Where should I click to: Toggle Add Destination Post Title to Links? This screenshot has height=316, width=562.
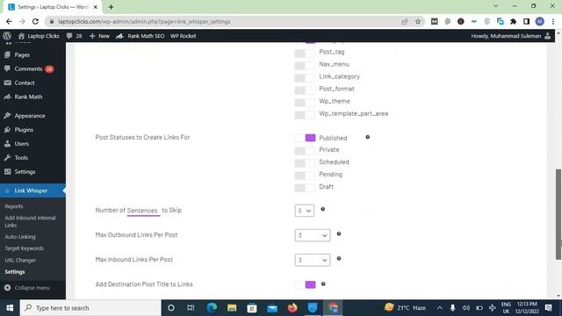pyautogui.click(x=305, y=284)
